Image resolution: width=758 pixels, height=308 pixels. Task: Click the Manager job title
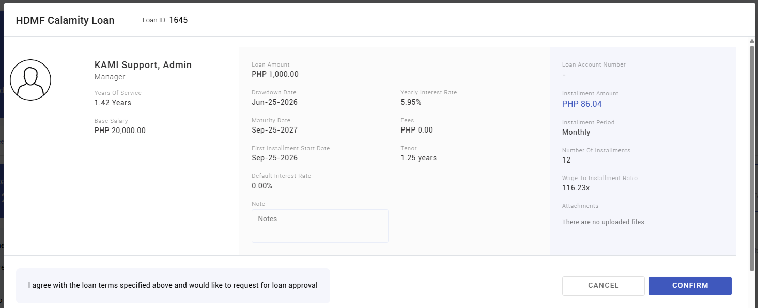click(110, 77)
